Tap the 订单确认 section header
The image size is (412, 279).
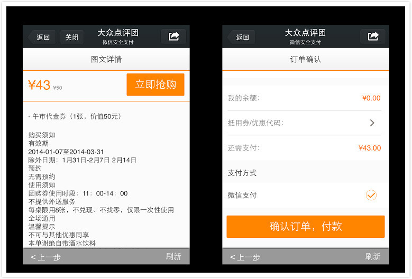pyautogui.click(x=306, y=59)
